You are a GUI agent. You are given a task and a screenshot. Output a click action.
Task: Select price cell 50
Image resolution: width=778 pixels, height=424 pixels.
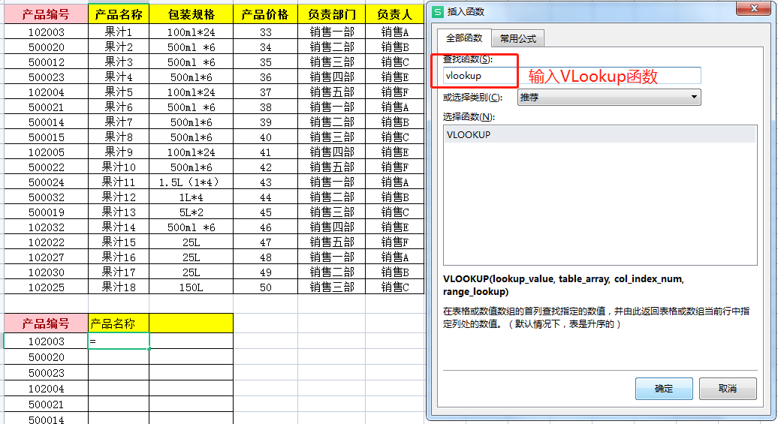tap(265, 287)
